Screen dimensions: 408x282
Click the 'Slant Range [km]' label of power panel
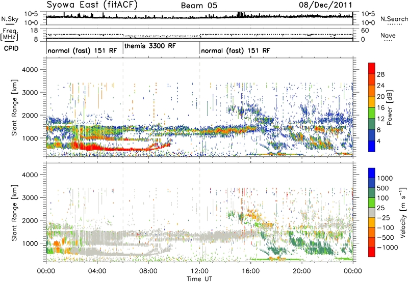click(14, 107)
